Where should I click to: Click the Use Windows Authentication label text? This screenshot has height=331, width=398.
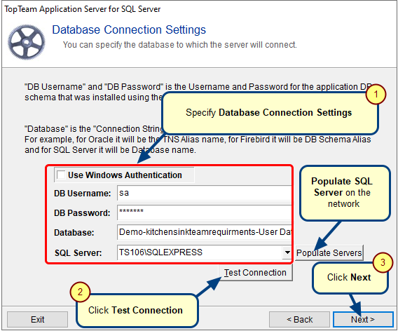click(x=125, y=175)
